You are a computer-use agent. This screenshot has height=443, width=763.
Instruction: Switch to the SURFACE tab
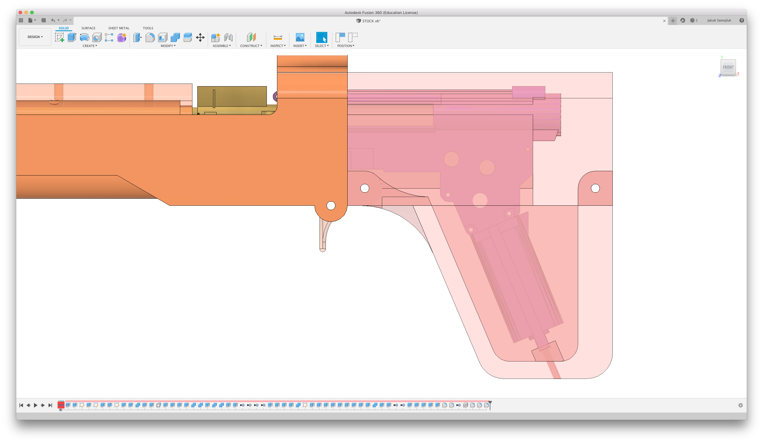pyautogui.click(x=88, y=28)
